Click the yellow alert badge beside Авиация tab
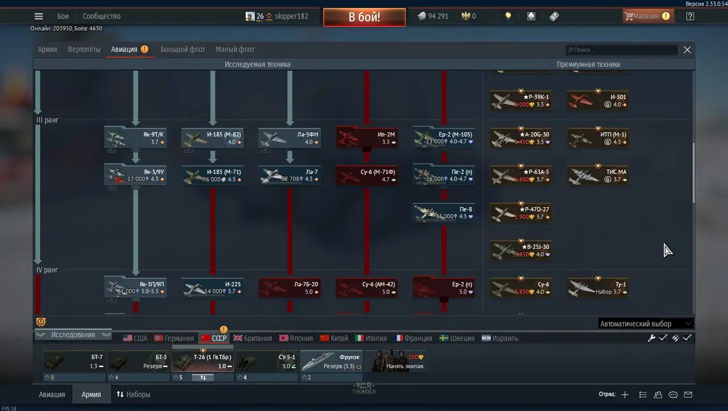Screen dimensions: 728x411 pos(145,49)
